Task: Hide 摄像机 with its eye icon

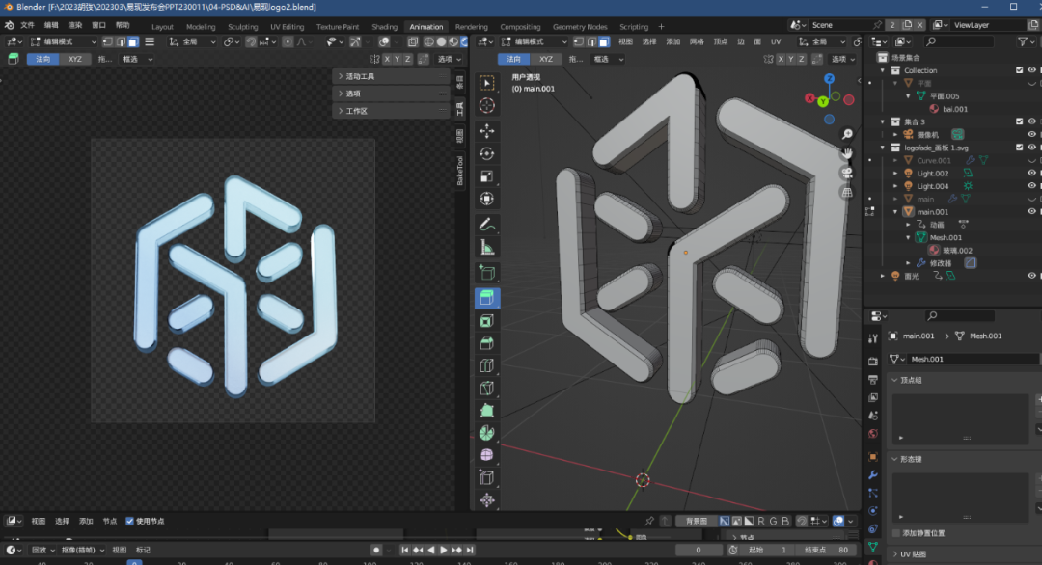Action: coord(1032,135)
